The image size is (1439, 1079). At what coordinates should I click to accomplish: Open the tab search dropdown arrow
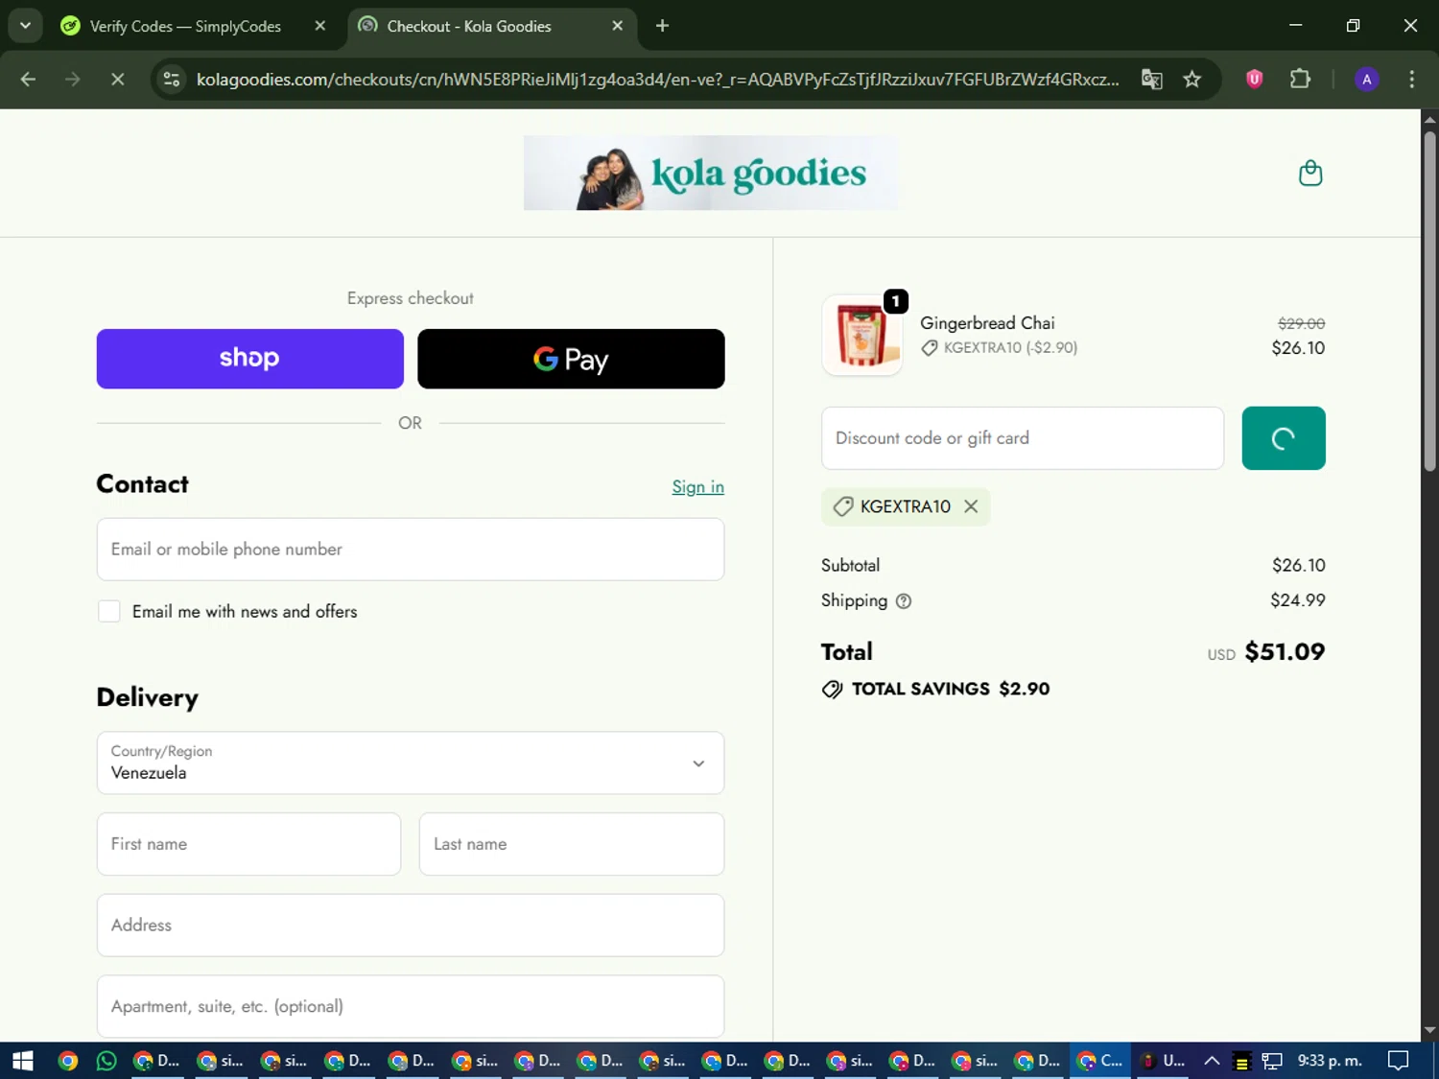coord(25,26)
